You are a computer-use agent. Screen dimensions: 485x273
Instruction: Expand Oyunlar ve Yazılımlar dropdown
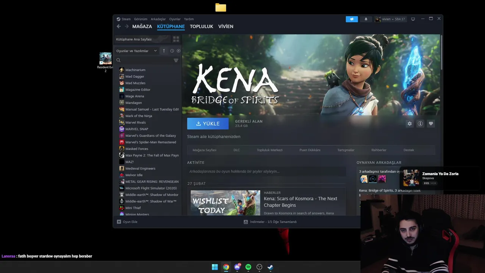pyautogui.click(x=137, y=51)
